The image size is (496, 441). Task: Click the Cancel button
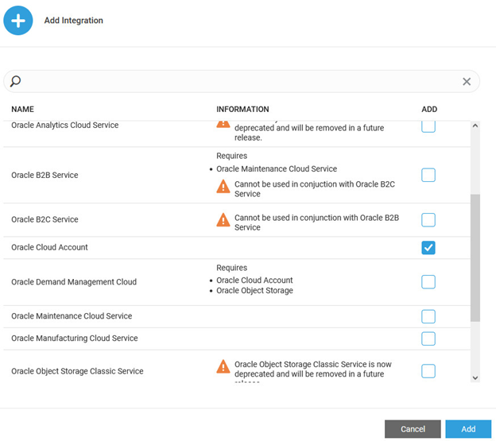413,429
